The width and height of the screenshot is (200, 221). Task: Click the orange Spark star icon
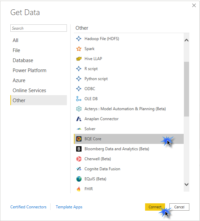click(x=79, y=49)
